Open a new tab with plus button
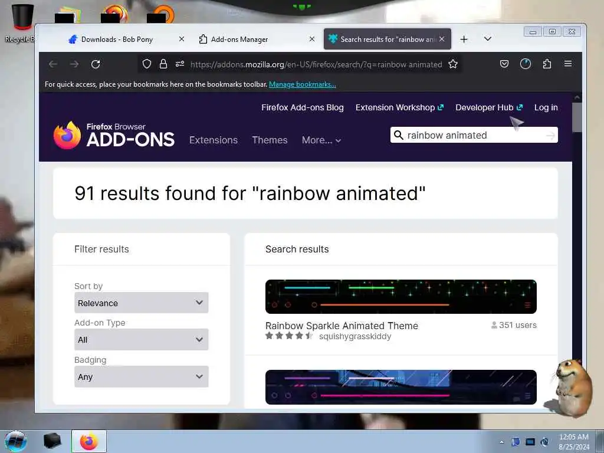Viewport: 604px width, 453px height. 464,40
